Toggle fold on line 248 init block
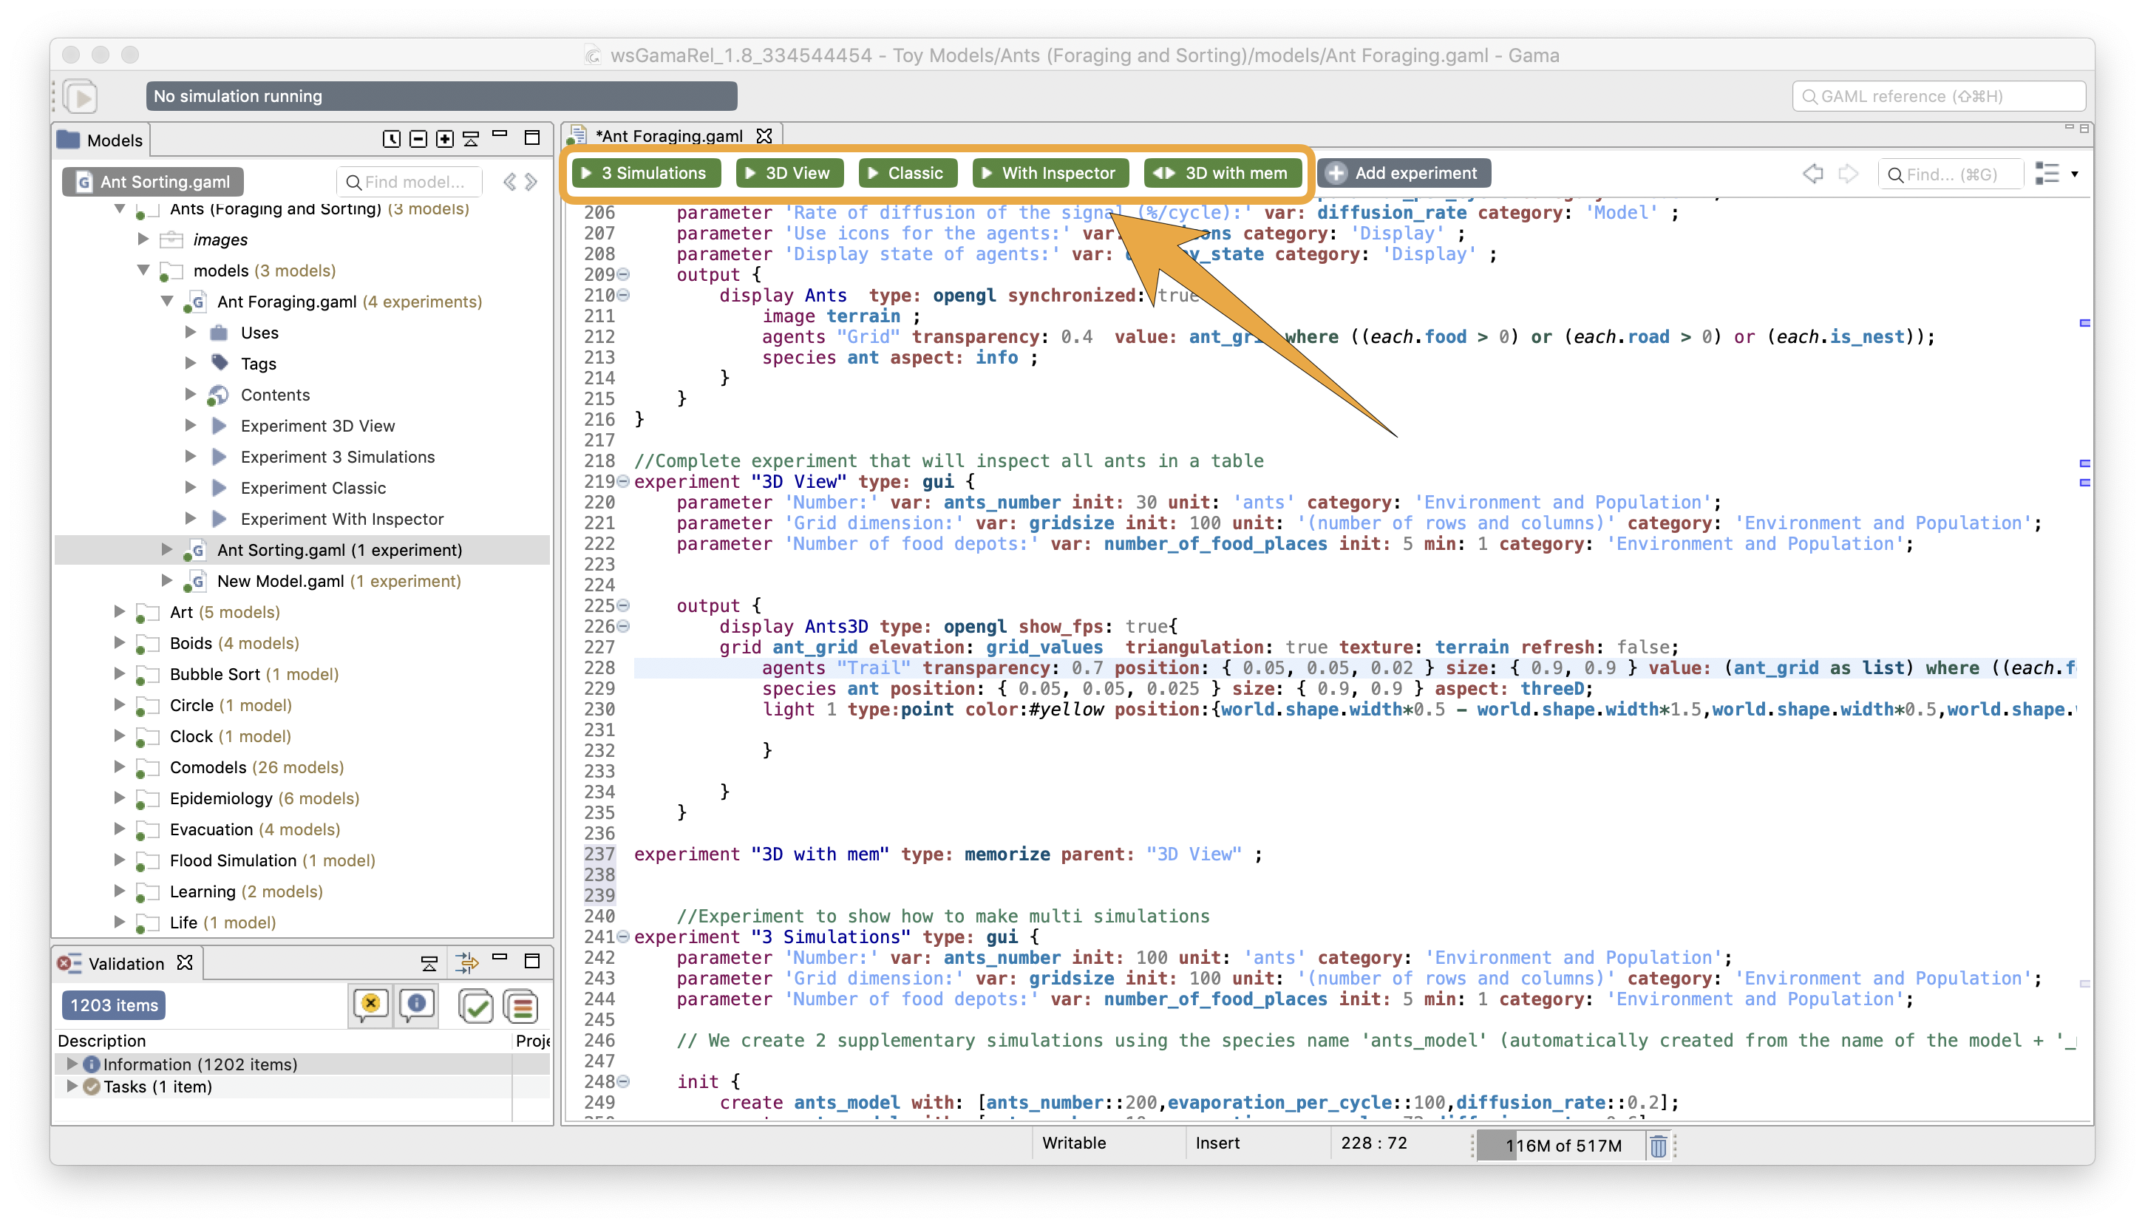 pyautogui.click(x=623, y=1081)
